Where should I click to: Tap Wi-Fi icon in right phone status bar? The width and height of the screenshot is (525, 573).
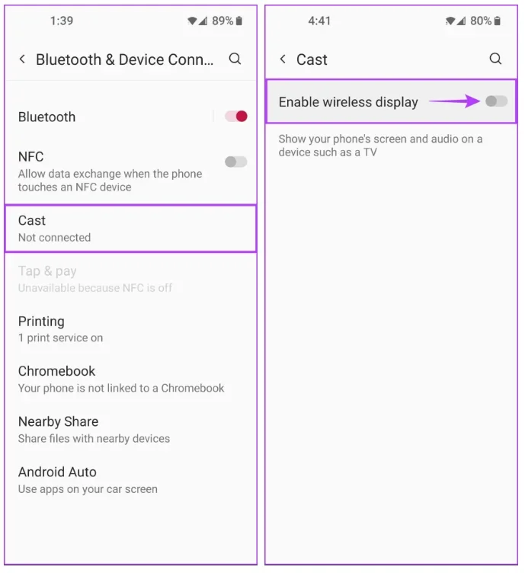coord(450,21)
